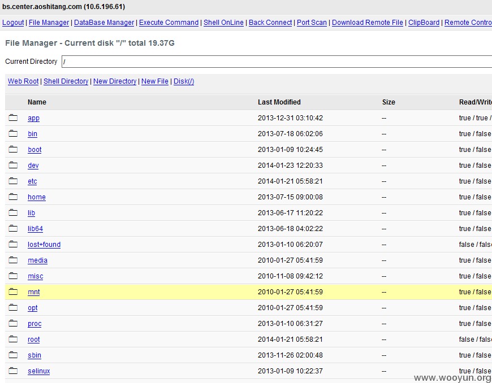Go to Web Root
This screenshot has width=492, height=383.
coord(23,81)
